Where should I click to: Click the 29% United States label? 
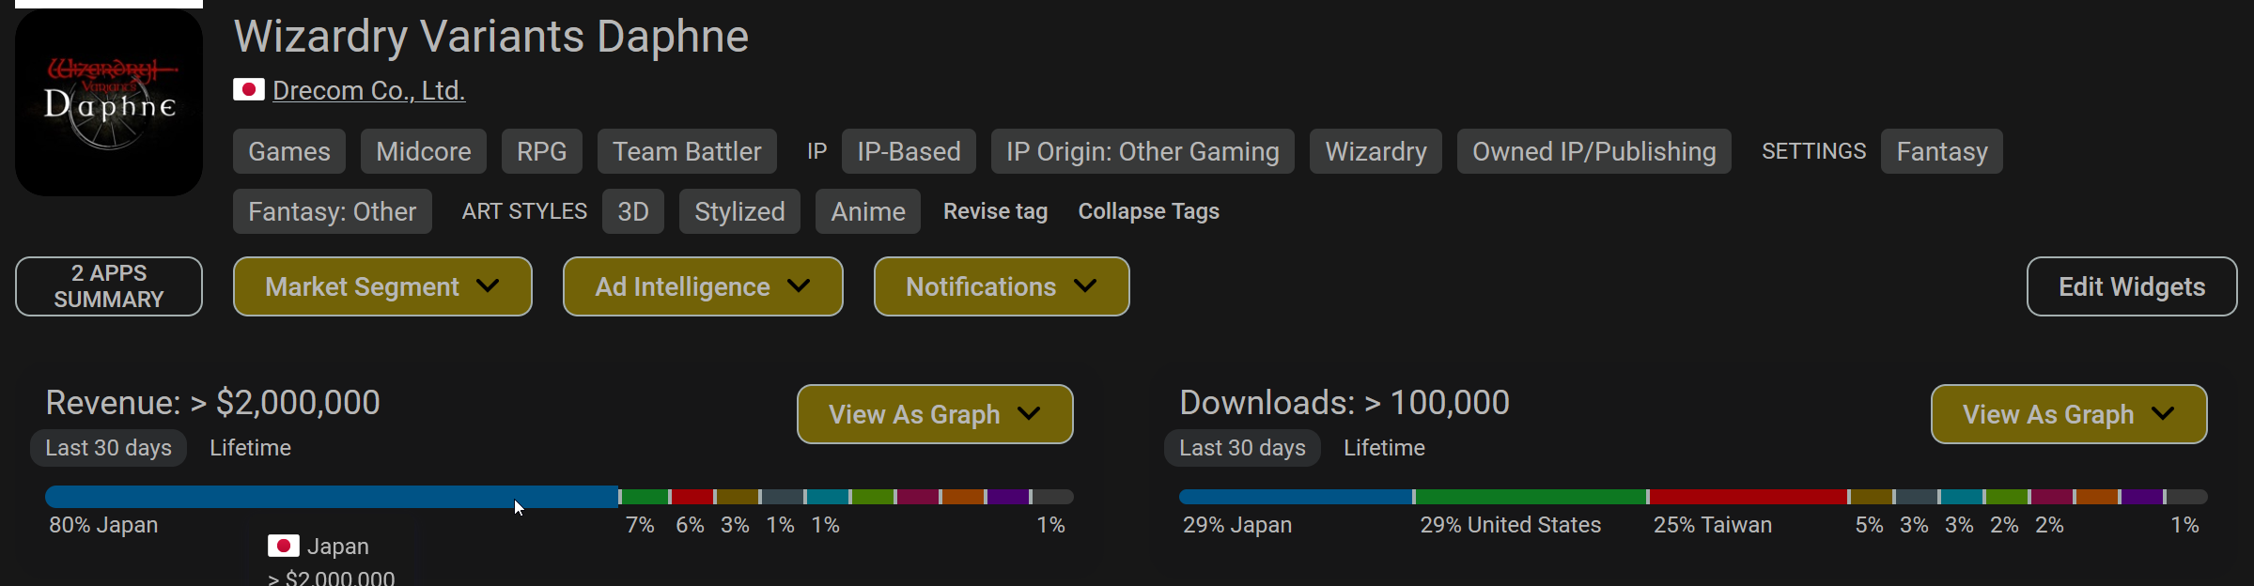click(1510, 525)
